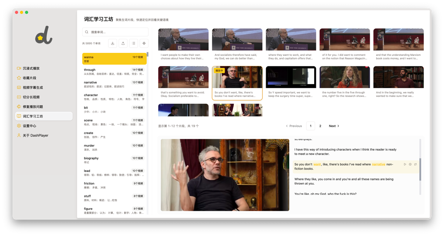
Task: Select the word 'narrative' in the word list
Action: 114,84
